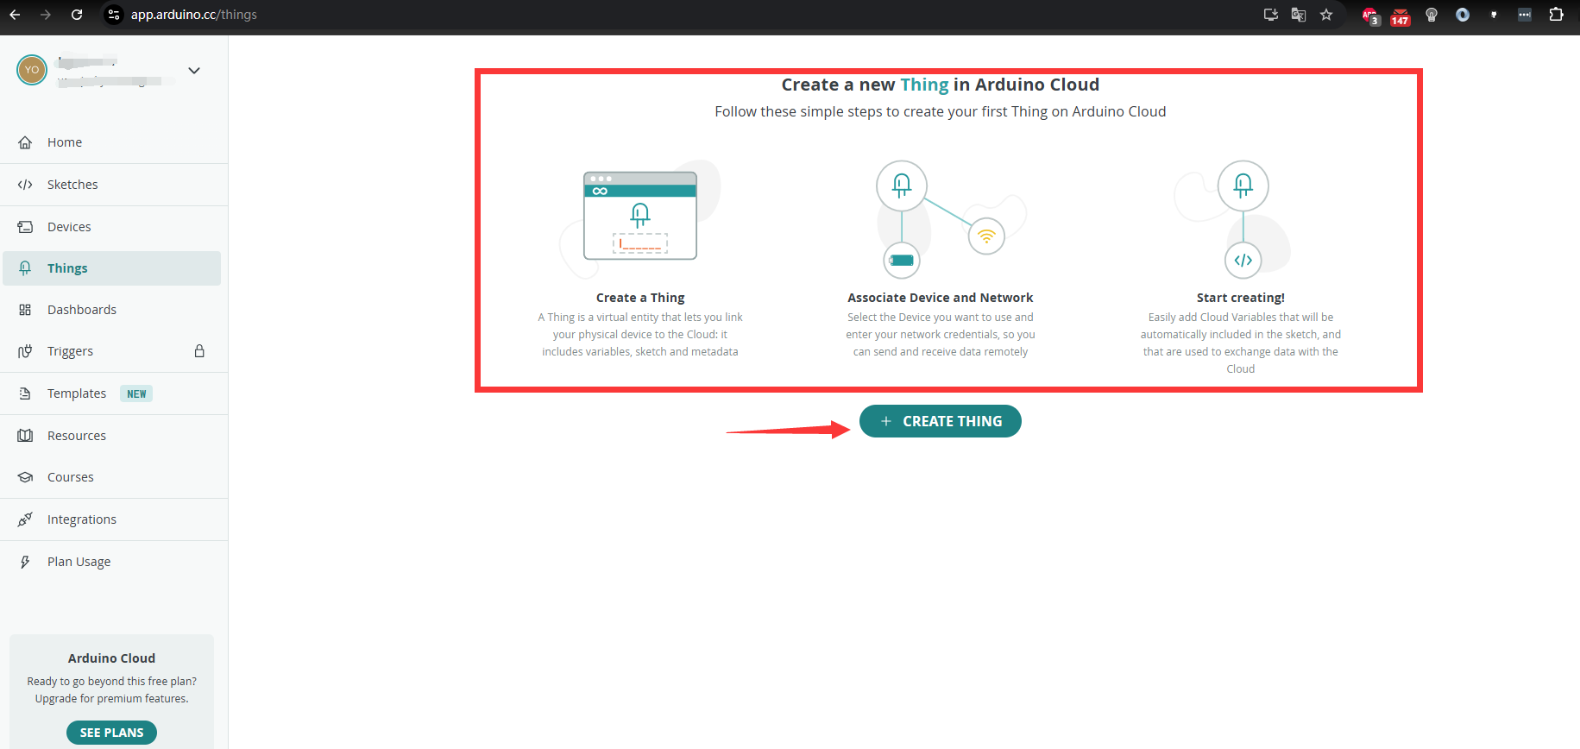Viewport: 1580px width, 749px height.
Task: Go to Courses page
Action: (x=112, y=477)
